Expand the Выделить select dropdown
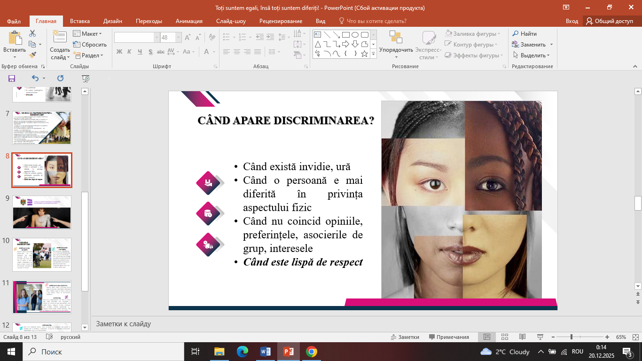The height and width of the screenshot is (361, 642). coord(531,55)
